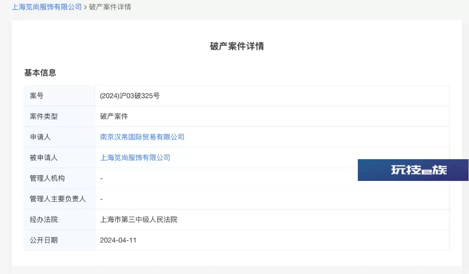Screen dimensions: 469x274
Task: Click court name 上海市第三中级人民法院
Action: tap(139, 220)
